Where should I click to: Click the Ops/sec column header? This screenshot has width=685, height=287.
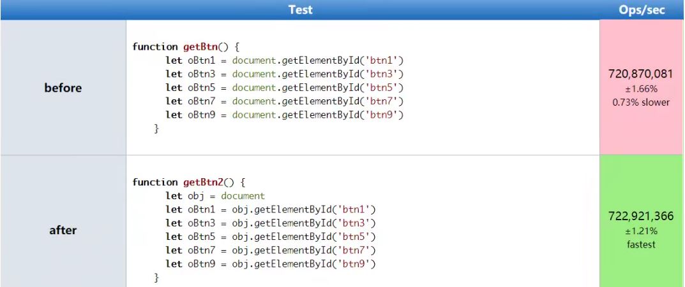tap(642, 10)
